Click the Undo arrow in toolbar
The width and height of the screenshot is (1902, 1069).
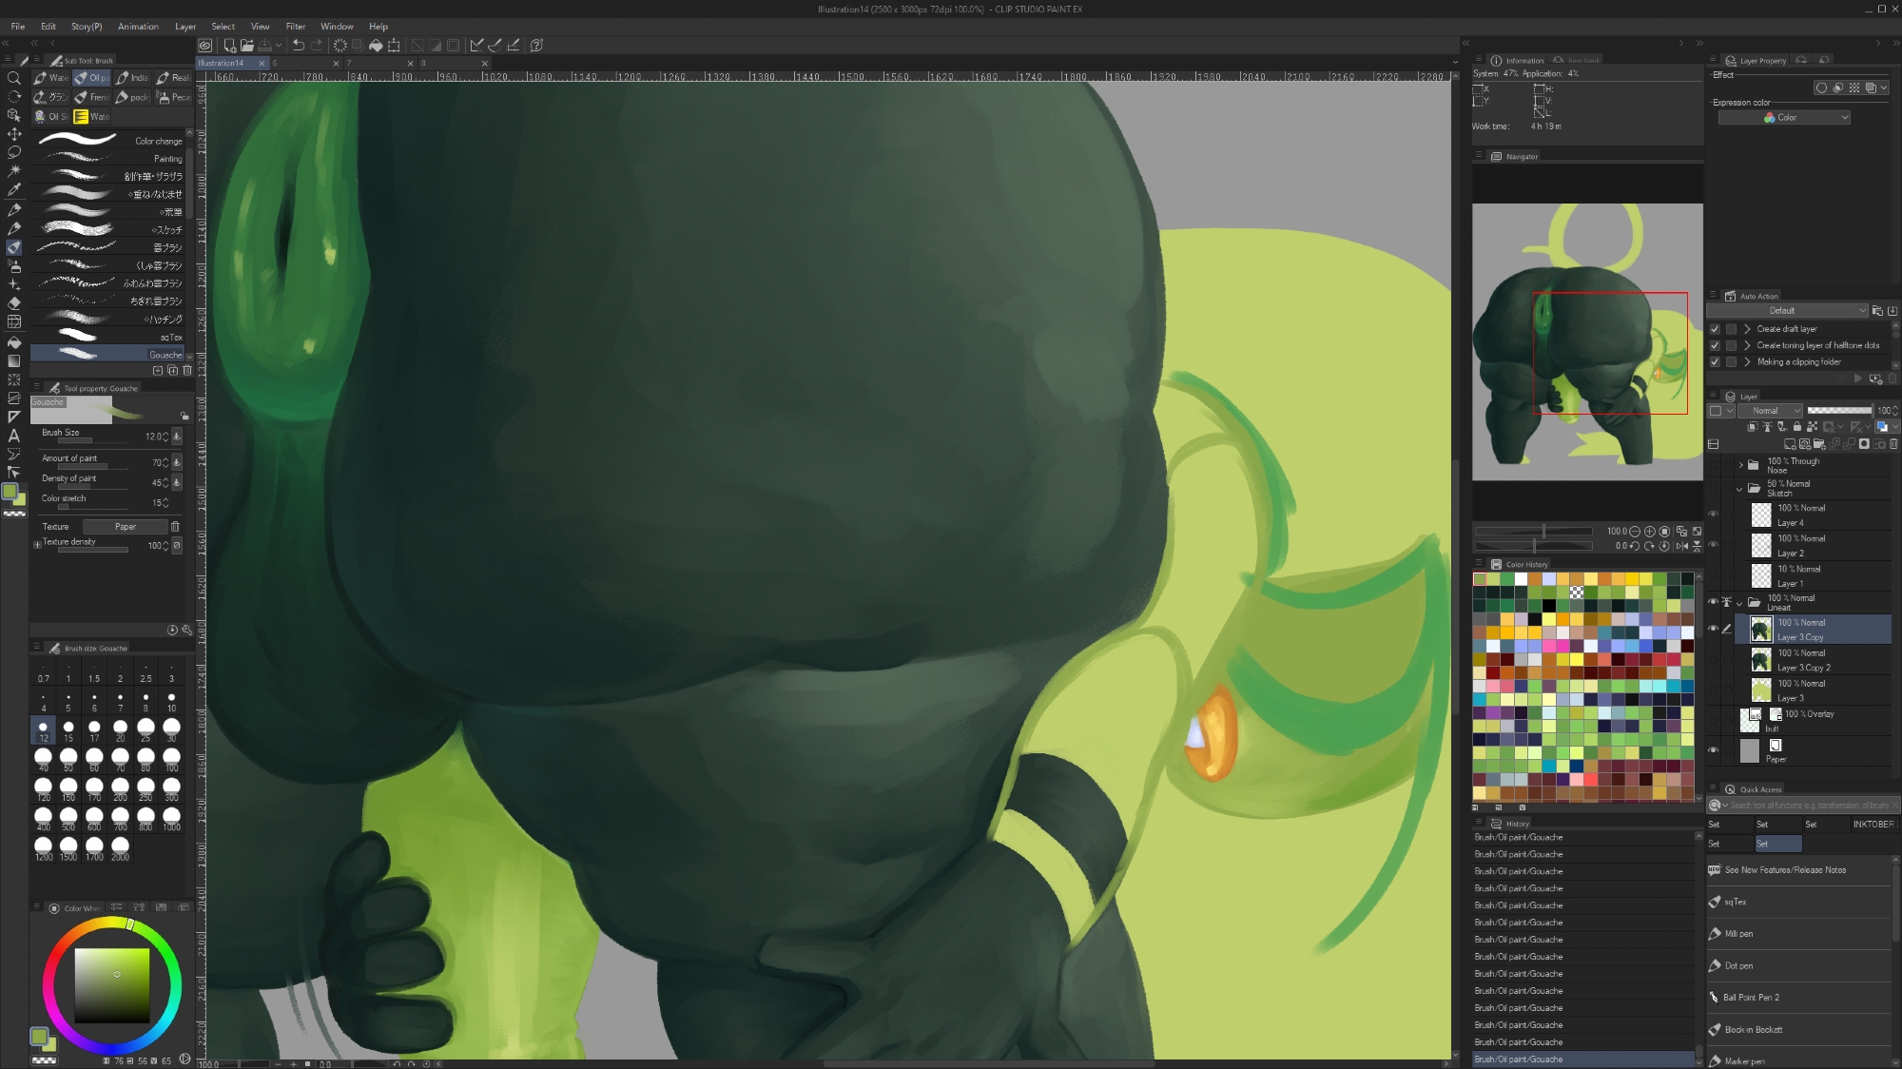point(299,45)
